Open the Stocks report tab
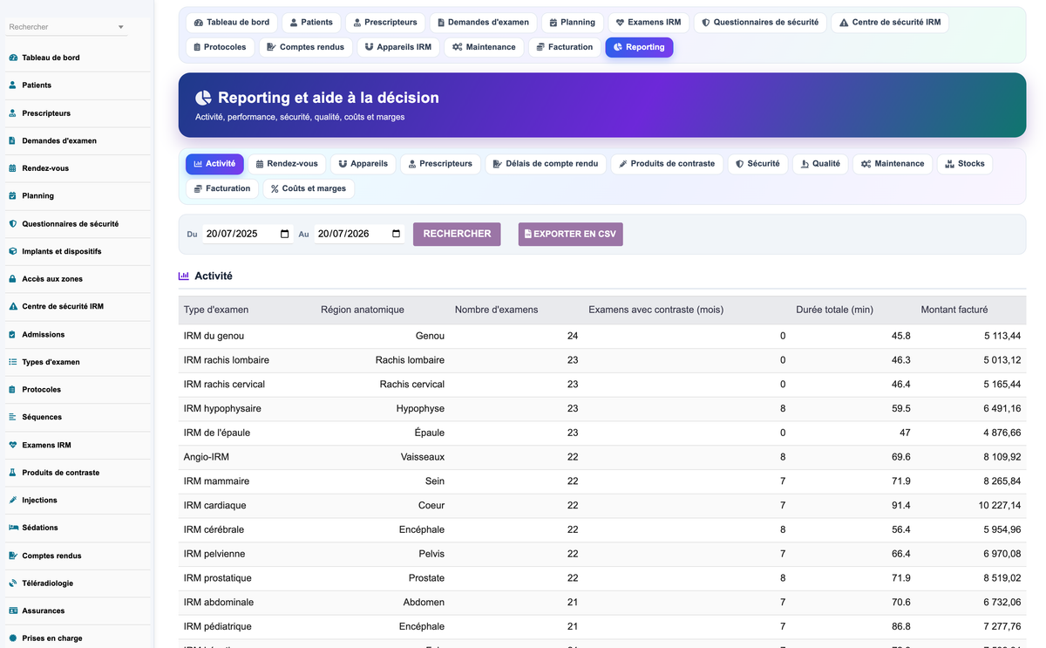The width and height of the screenshot is (1046, 648). (965, 164)
